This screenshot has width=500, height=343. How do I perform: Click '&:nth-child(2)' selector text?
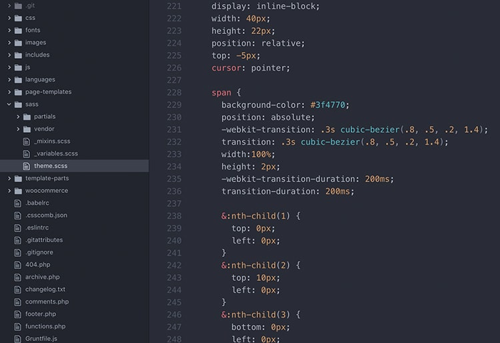coord(256,266)
